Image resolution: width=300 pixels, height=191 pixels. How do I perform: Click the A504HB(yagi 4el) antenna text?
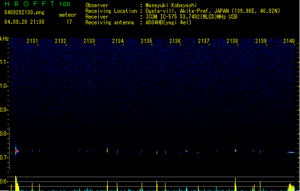168,22
